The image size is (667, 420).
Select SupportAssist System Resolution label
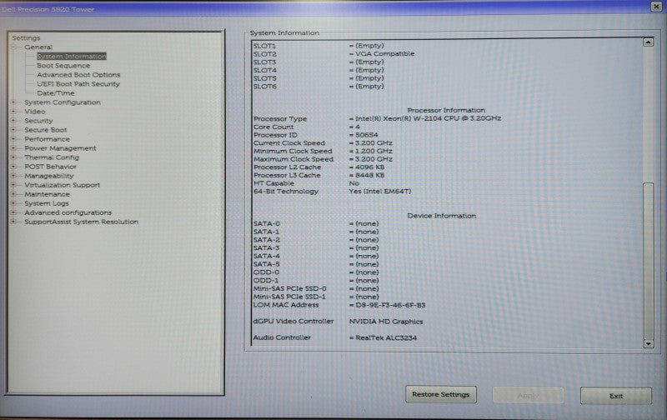pyautogui.click(x=81, y=222)
